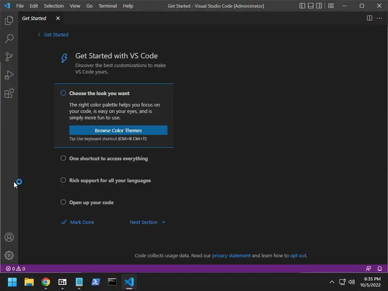Select the Get Started editor tab
Screen dimensions: 388x291
click(x=34, y=18)
